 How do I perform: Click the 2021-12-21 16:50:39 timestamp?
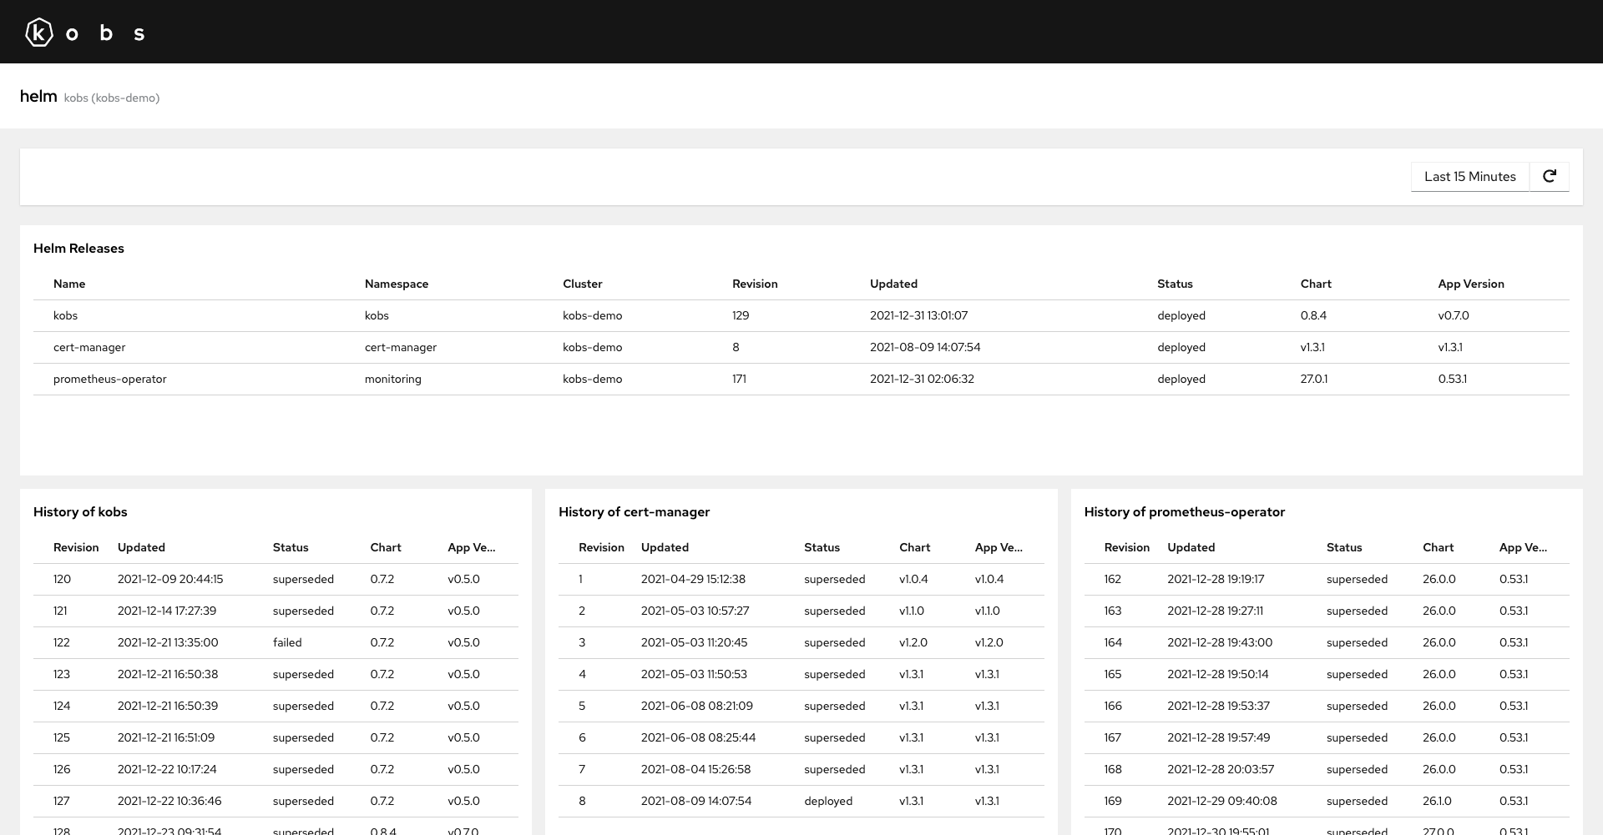click(168, 706)
